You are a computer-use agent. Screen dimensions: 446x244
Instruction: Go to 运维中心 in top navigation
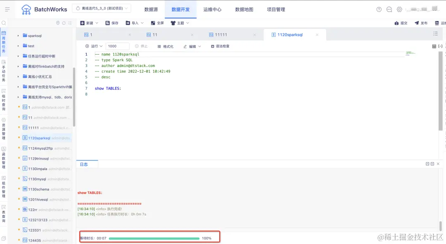(x=212, y=10)
